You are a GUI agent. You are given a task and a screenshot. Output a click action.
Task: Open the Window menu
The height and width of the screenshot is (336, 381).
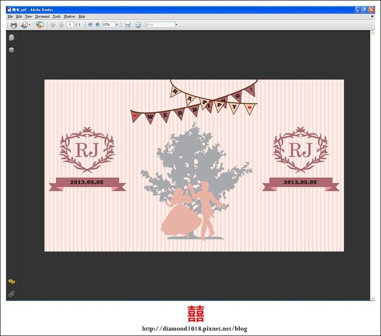(70, 17)
